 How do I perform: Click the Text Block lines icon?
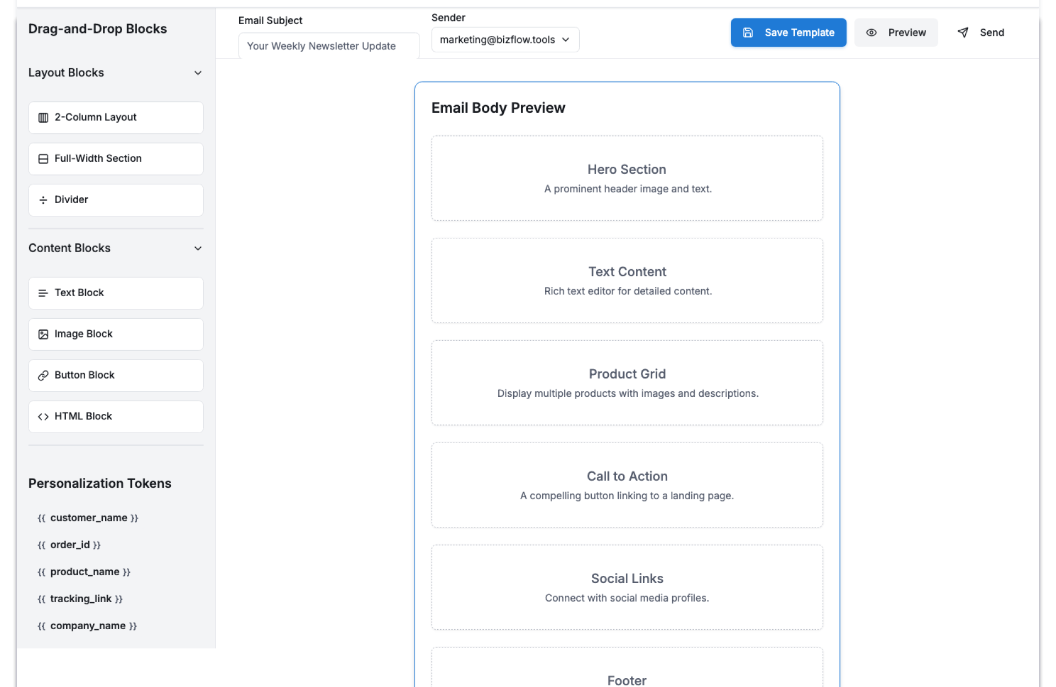[x=43, y=293]
